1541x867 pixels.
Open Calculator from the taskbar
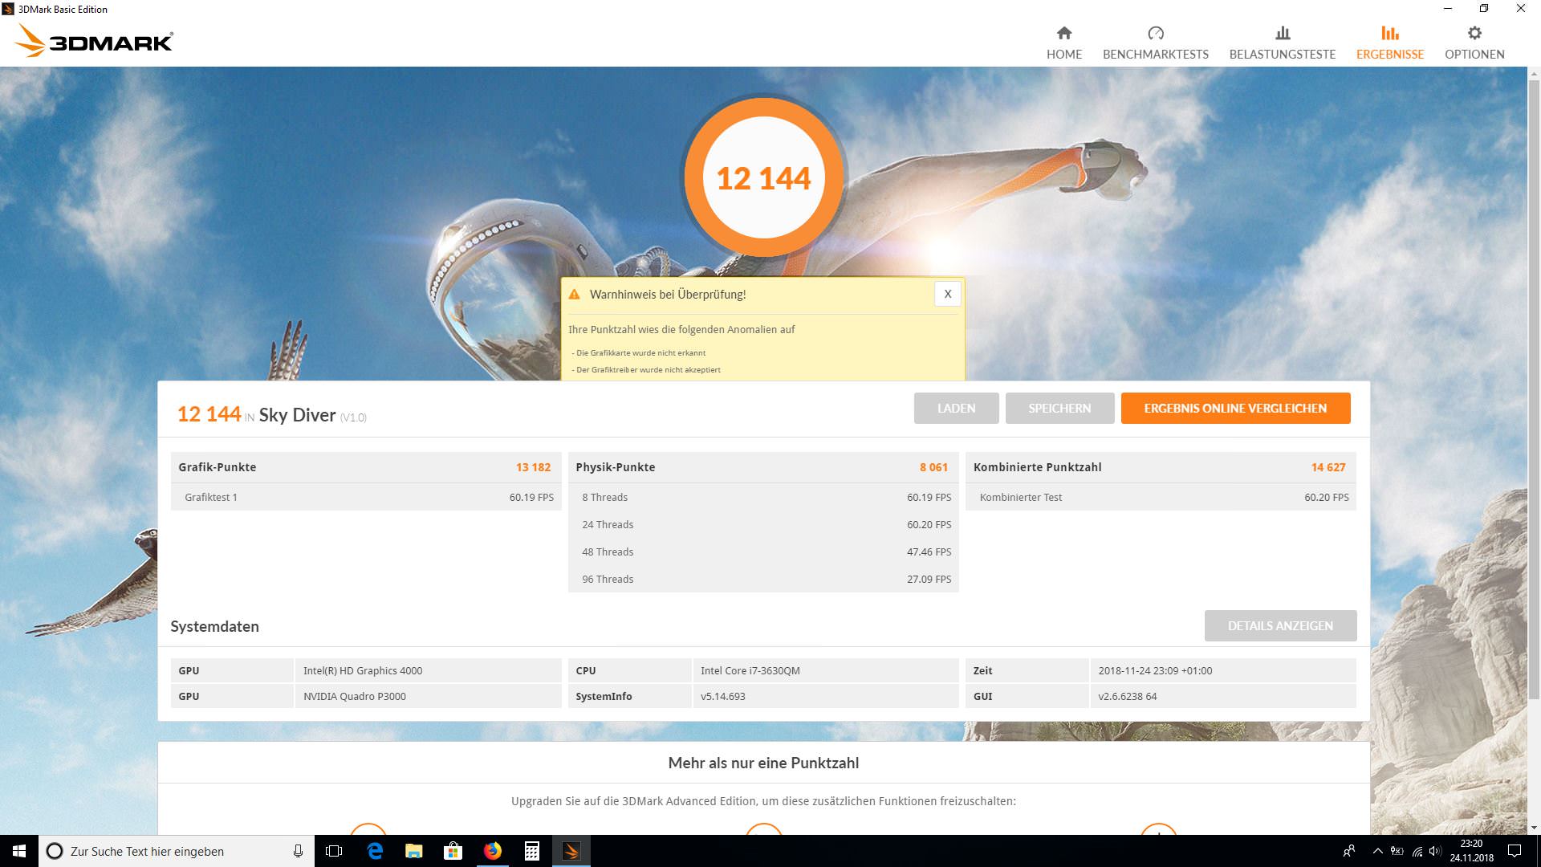[x=532, y=851]
